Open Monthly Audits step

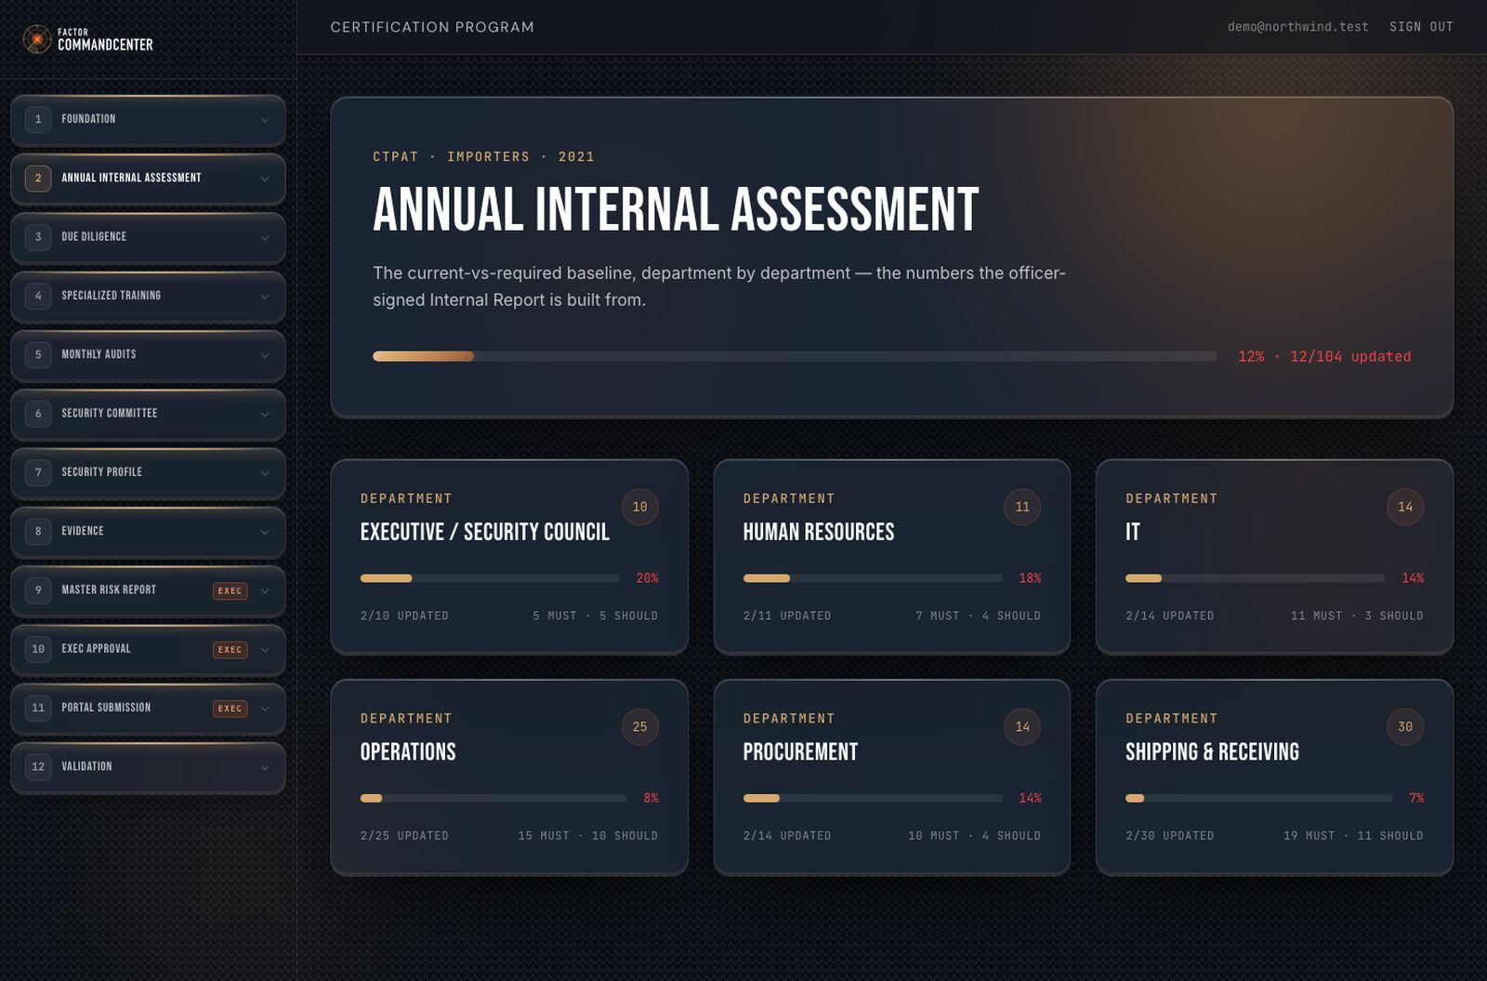148,355
